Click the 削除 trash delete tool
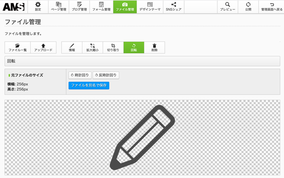Viewport: 284px width, 178px height. 154,48
